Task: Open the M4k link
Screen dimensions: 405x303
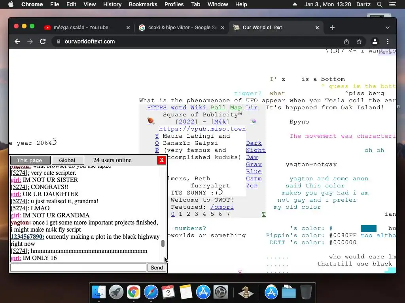Action: point(220,122)
